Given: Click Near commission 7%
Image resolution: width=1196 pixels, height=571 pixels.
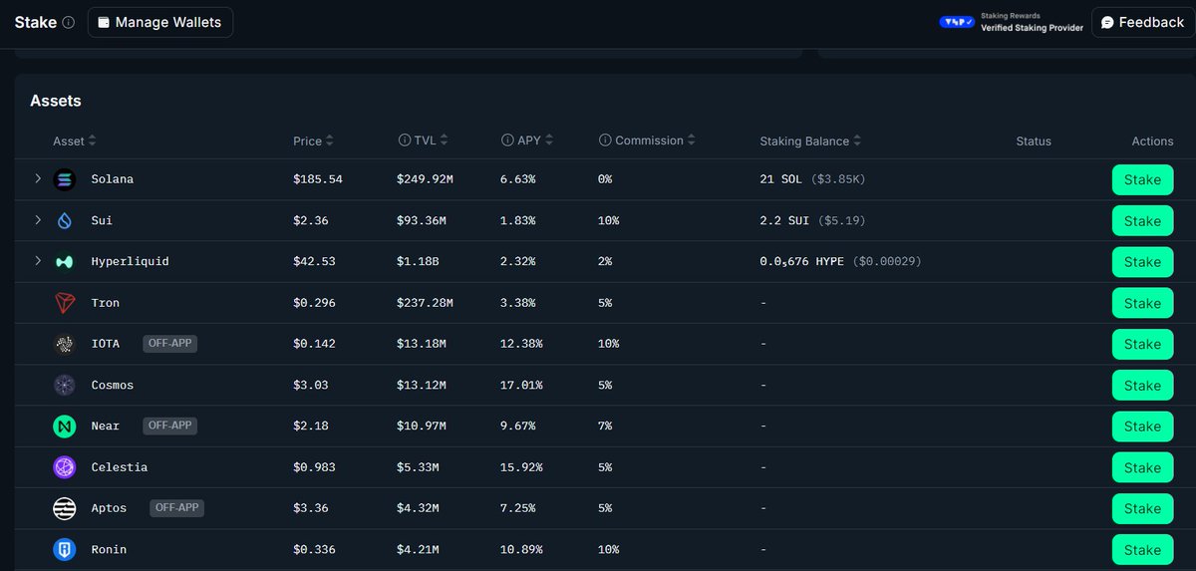Looking at the screenshot, I should [605, 427].
